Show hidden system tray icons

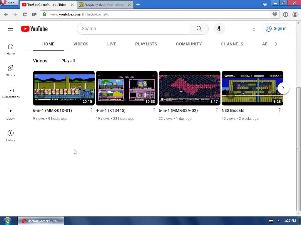point(278,221)
